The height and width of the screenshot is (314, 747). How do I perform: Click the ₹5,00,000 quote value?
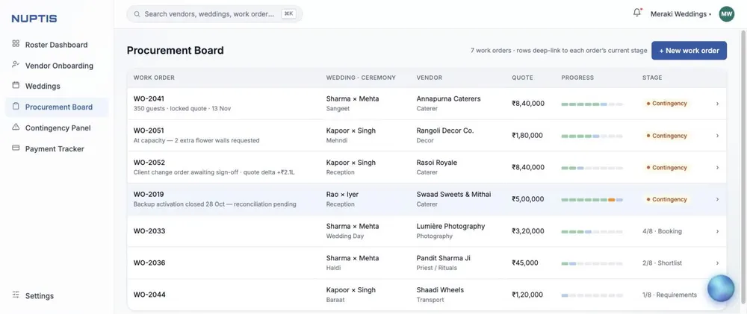click(528, 199)
